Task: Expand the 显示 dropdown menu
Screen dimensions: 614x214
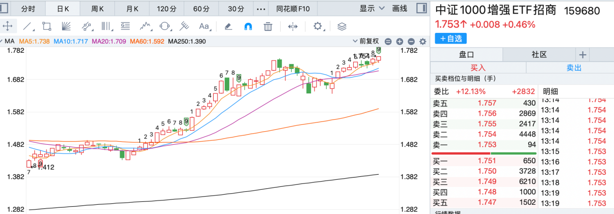Action: (372, 8)
